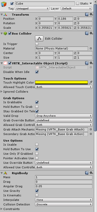
Task: Open Use Override Button dropdown
Action: [x=64, y=163]
